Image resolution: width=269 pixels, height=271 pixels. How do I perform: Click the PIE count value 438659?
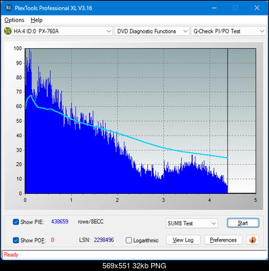60,221
